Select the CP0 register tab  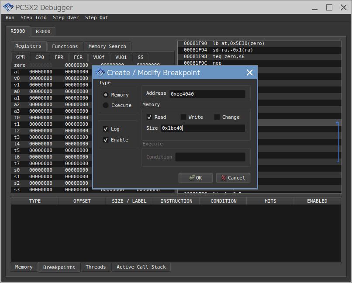pos(39,58)
